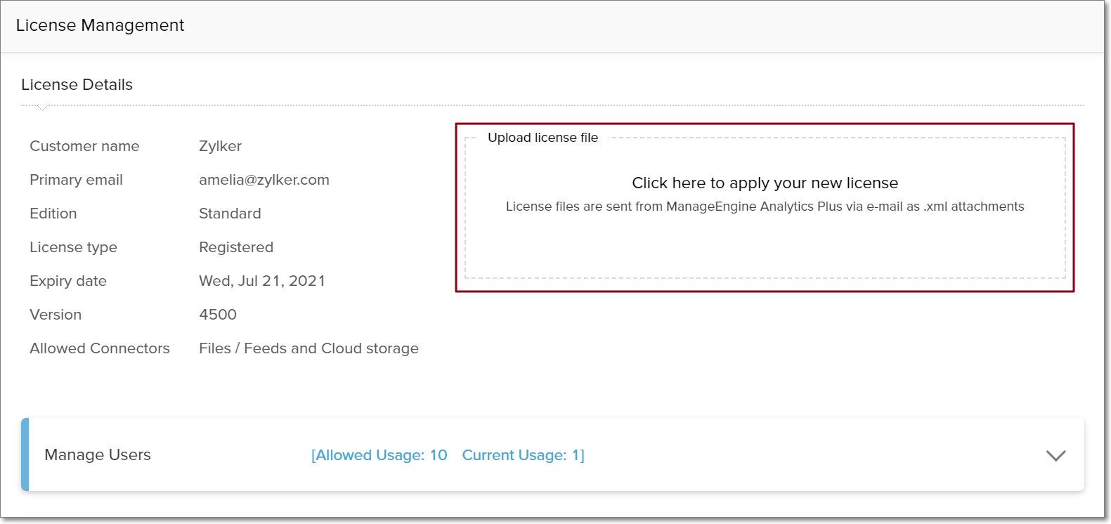The image size is (1111, 524).
Task: Open the Manage Users section label
Action: pos(98,455)
